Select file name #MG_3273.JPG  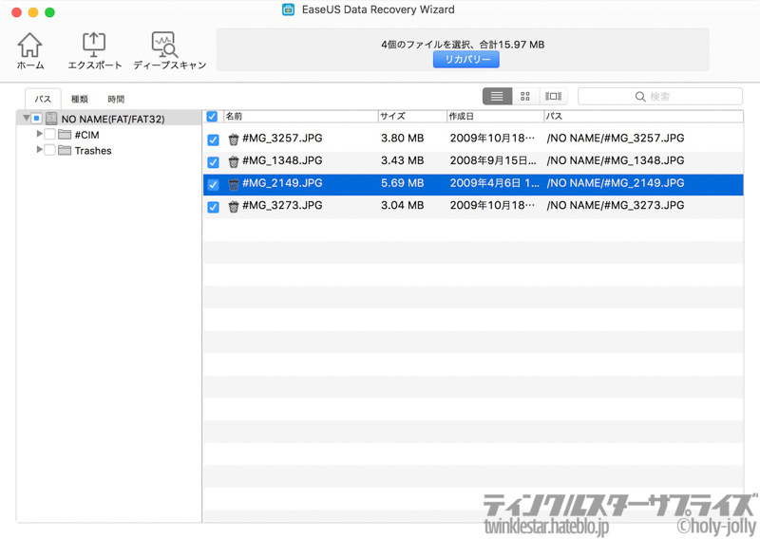coord(282,205)
